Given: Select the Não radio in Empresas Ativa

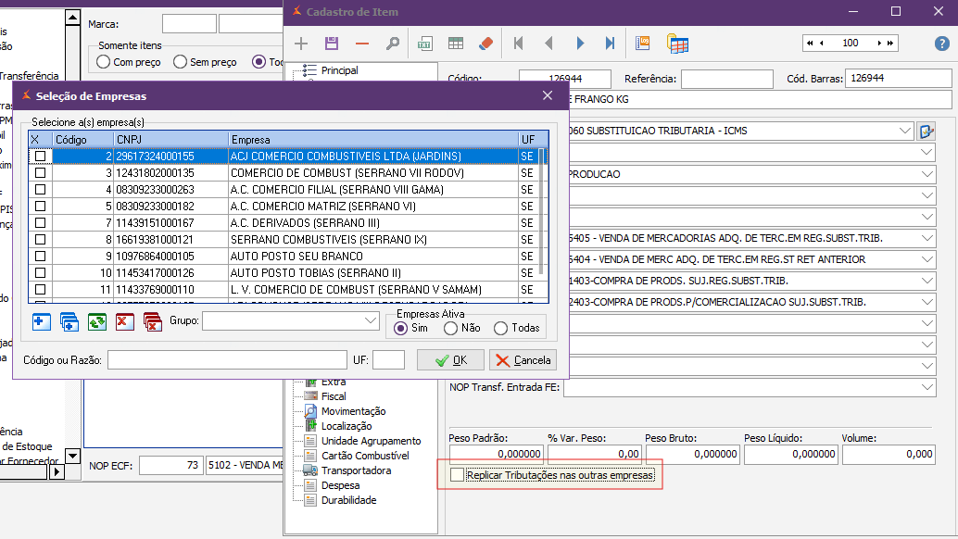Looking at the screenshot, I should (x=451, y=328).
